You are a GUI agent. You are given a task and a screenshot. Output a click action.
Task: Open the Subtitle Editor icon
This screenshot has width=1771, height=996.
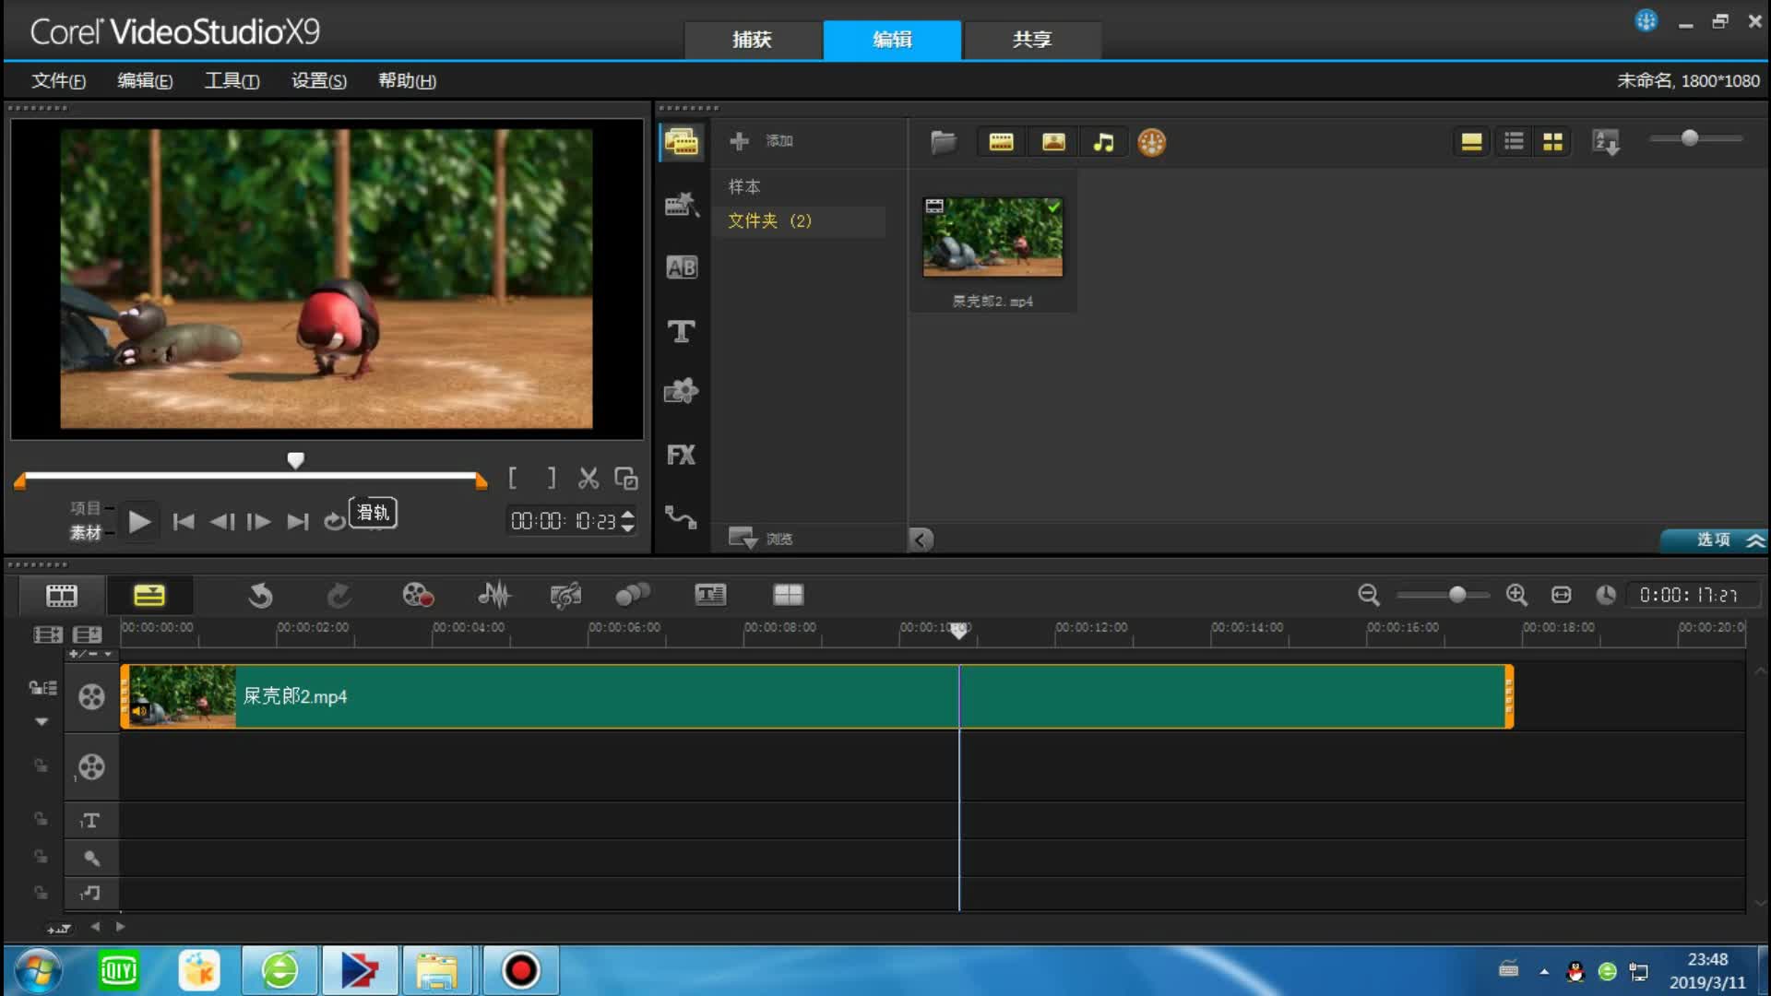pos(709,595)
